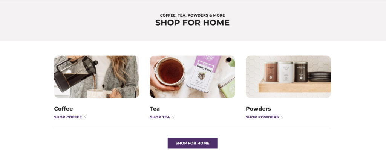
Task: Click the chevron icon after Shop Powders
Action: point(282,117)
